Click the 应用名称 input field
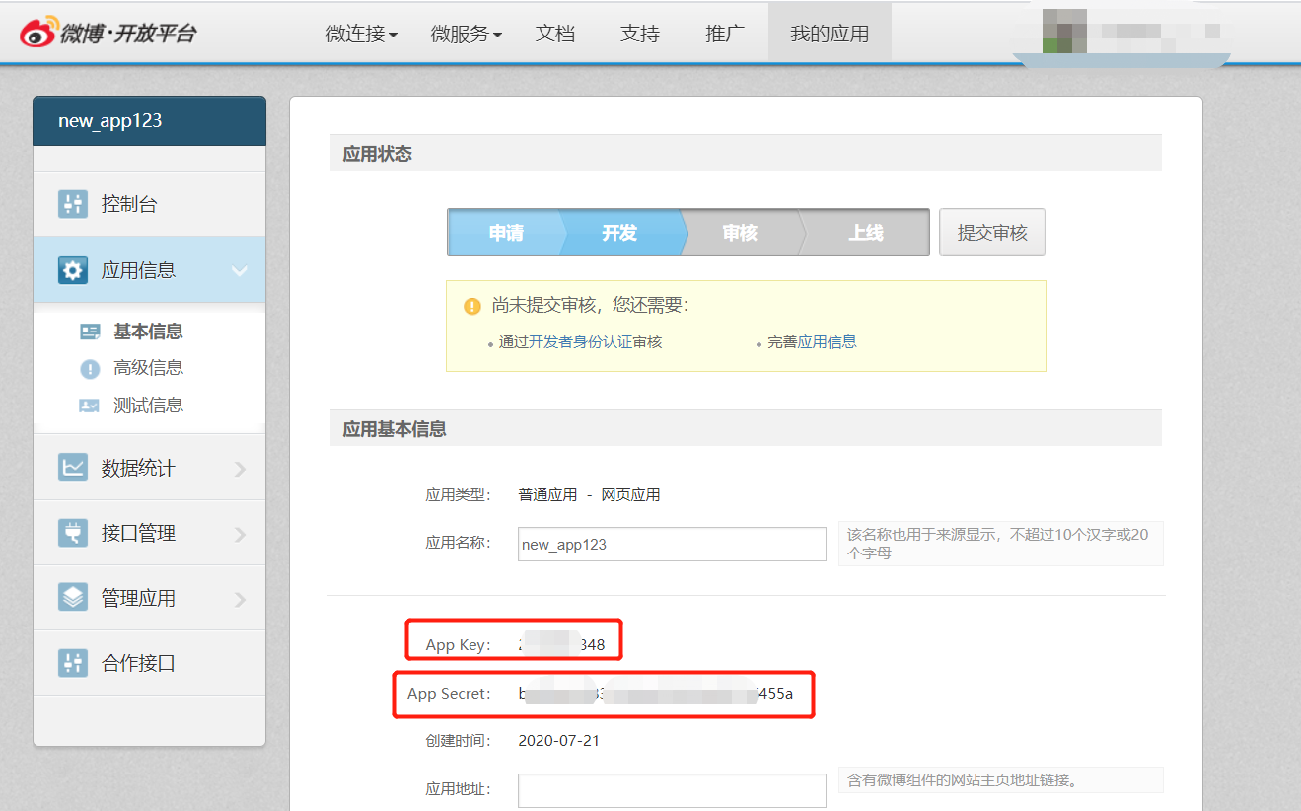The width and height of the screenshot is (1301, 811). pyautogui.click(x=672, y=544)
